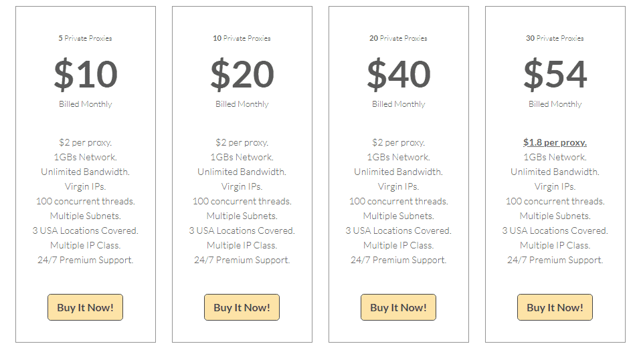639x348 pixels.
Task: Click the $40 price heading
Action: pyautogui.click(x=399, y=74)
